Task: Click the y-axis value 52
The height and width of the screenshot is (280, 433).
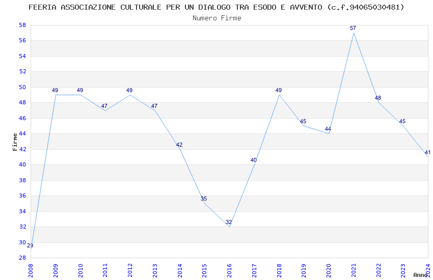Action: 22,71
